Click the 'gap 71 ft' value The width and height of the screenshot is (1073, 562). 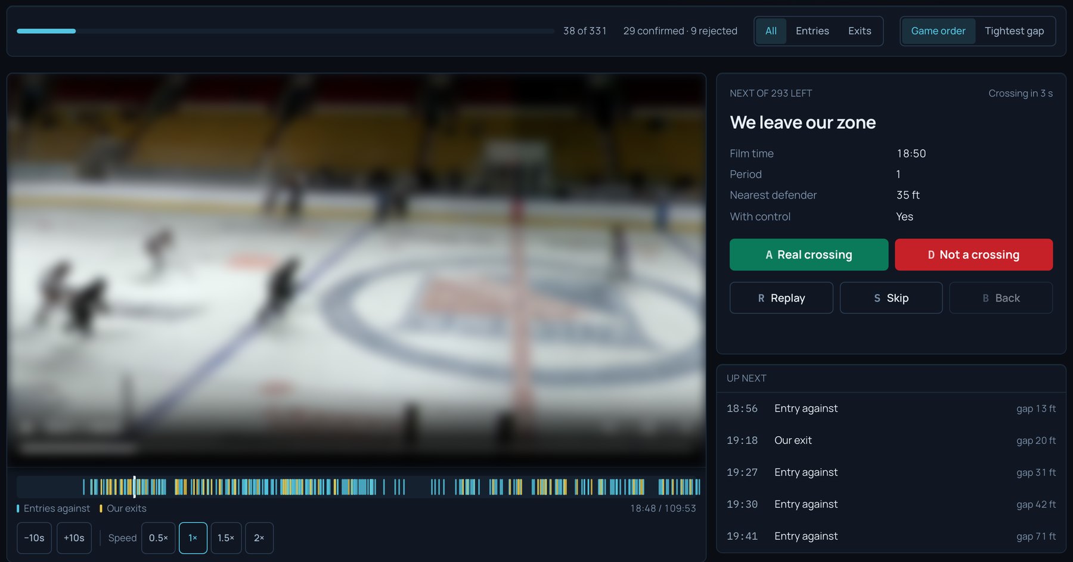coord(1036,536)
